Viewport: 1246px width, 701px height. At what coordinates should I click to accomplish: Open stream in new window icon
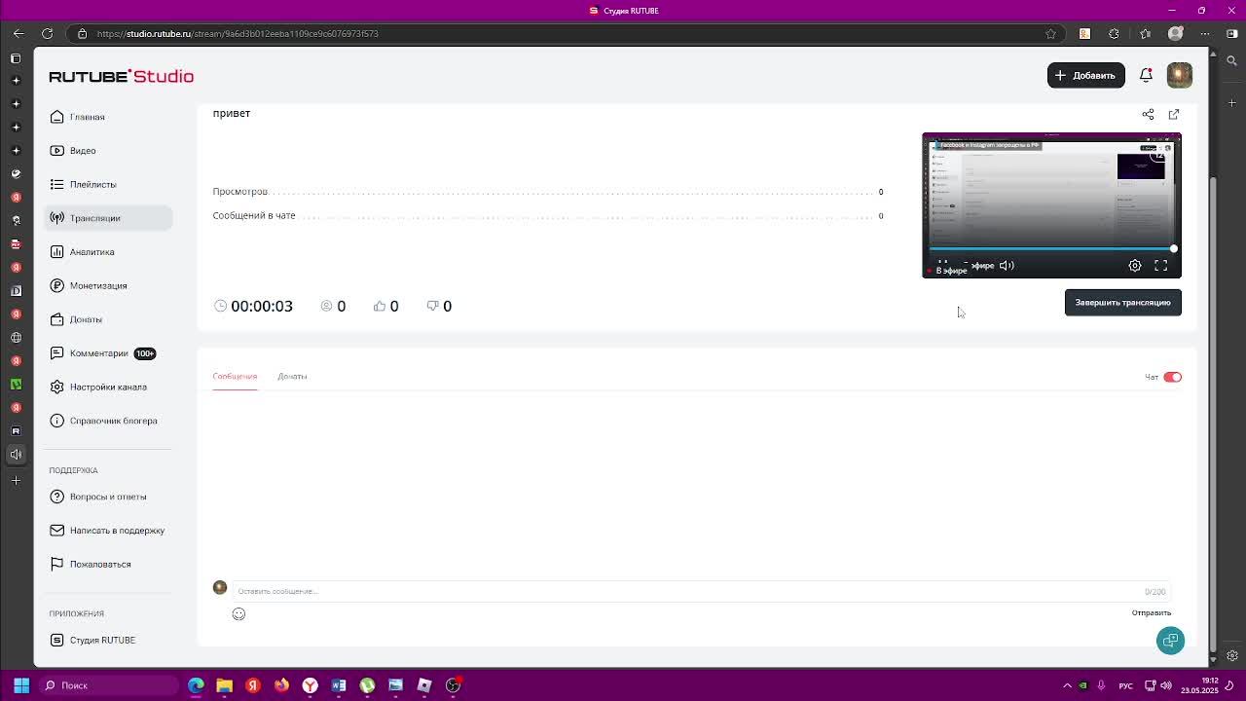click(x=1173, y=114)
